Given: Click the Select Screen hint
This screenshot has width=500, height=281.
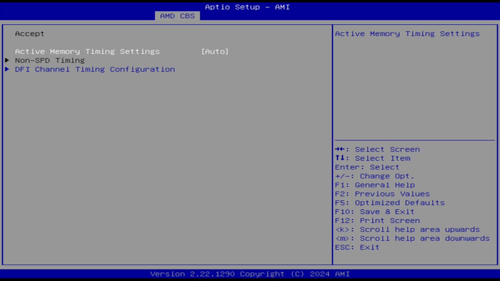Looking at the screenshot, I should 377,149.
